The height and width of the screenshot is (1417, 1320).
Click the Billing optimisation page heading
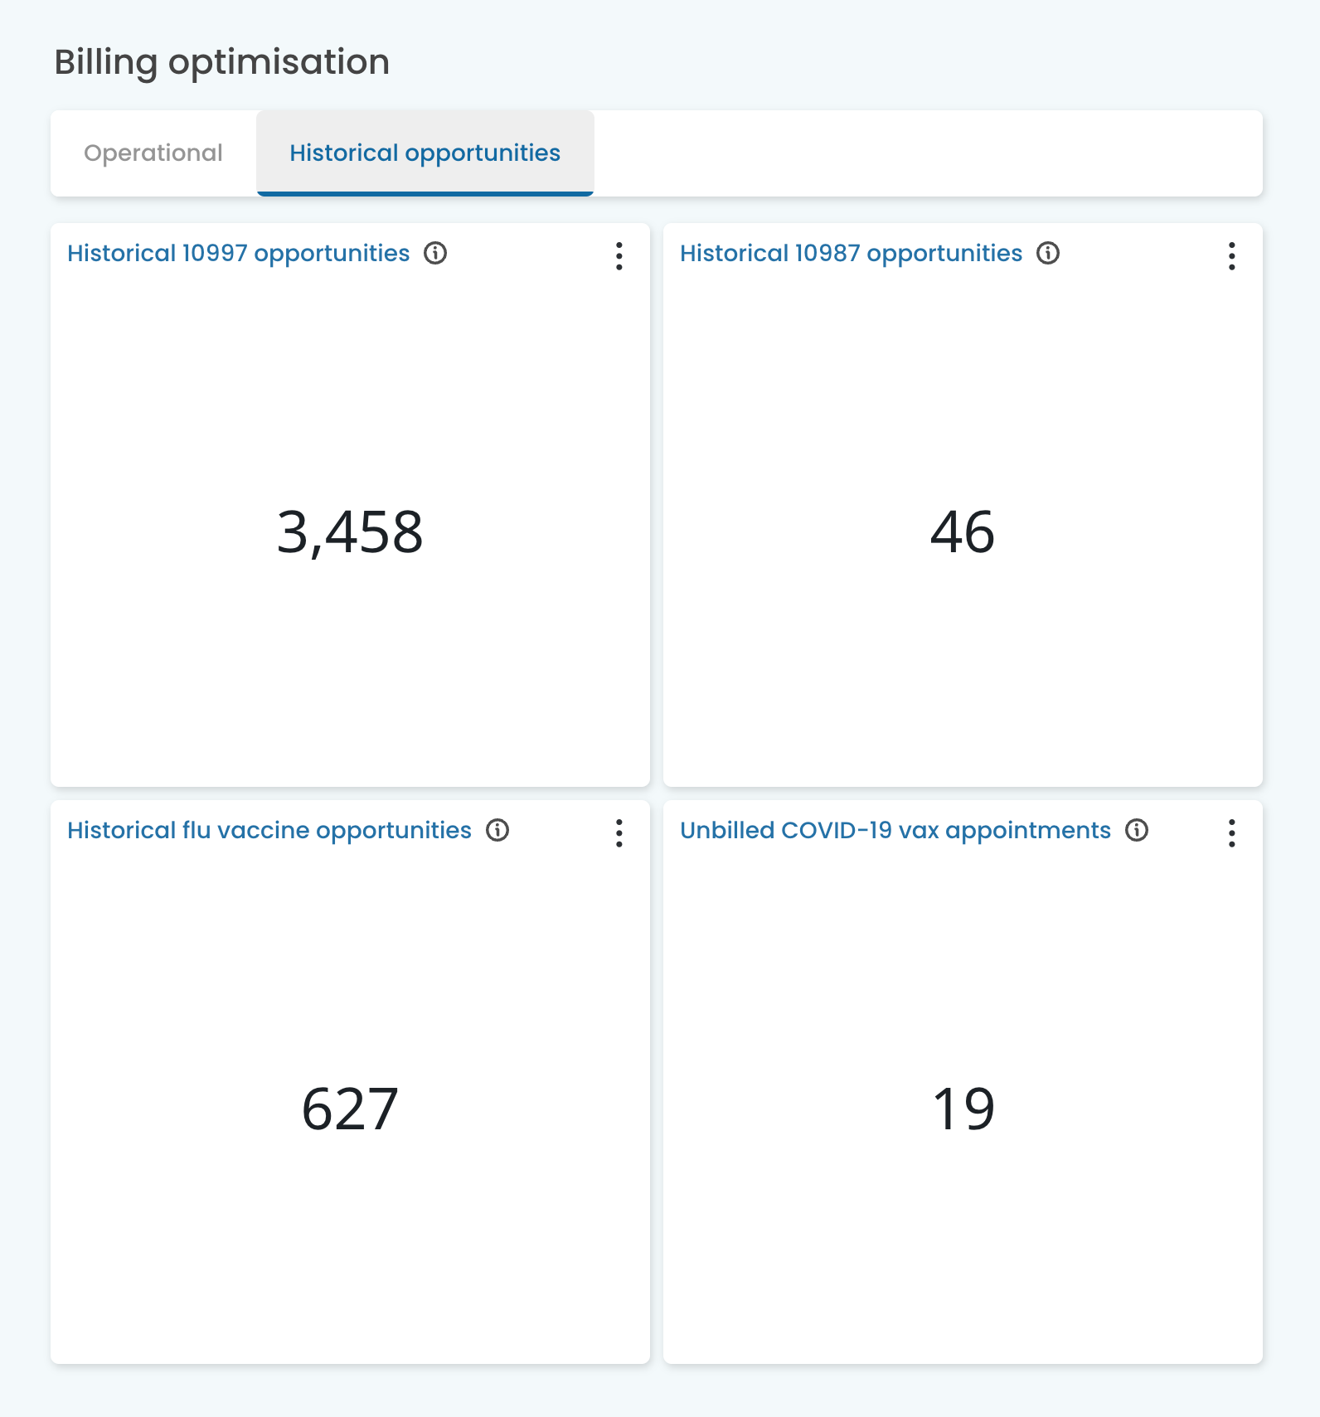222,62
